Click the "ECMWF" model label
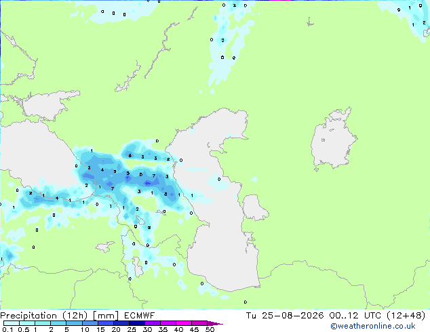The height and width of the screenshot is (332, 430). click(139, 316)
